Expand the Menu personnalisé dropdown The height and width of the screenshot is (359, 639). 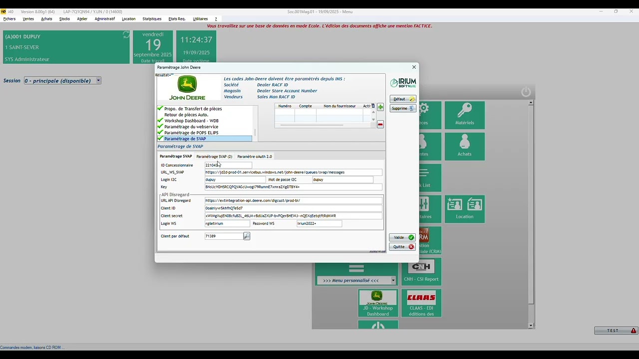pyautogui.click(x=393, y=280)
